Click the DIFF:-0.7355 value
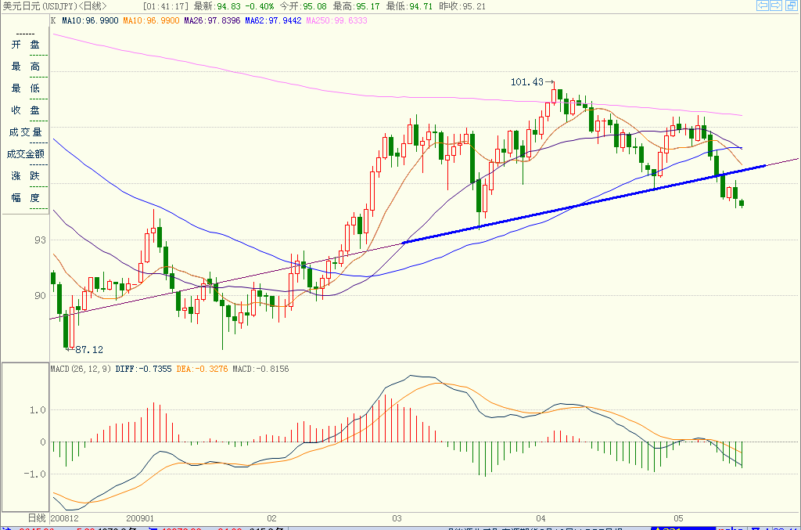 click(144, 369)
